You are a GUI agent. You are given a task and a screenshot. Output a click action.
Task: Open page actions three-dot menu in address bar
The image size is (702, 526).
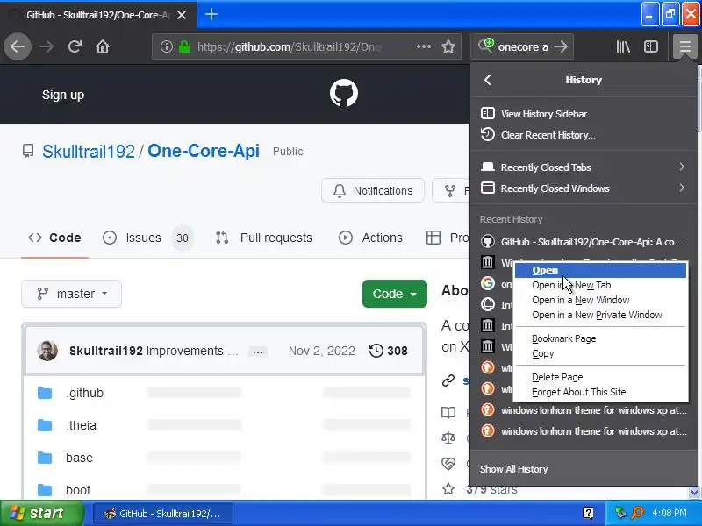[x=424, y=46]
